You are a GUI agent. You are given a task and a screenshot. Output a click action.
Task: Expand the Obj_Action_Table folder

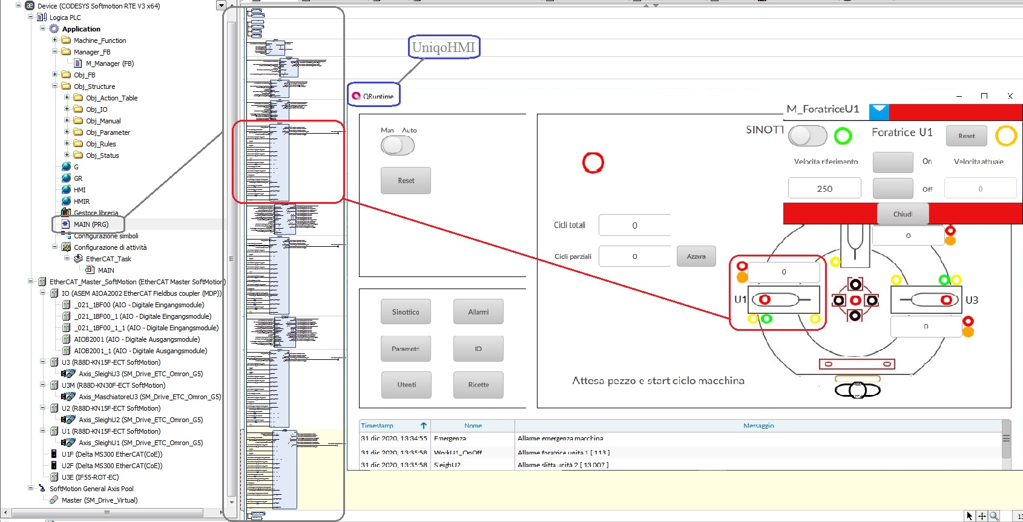[67, 97]
